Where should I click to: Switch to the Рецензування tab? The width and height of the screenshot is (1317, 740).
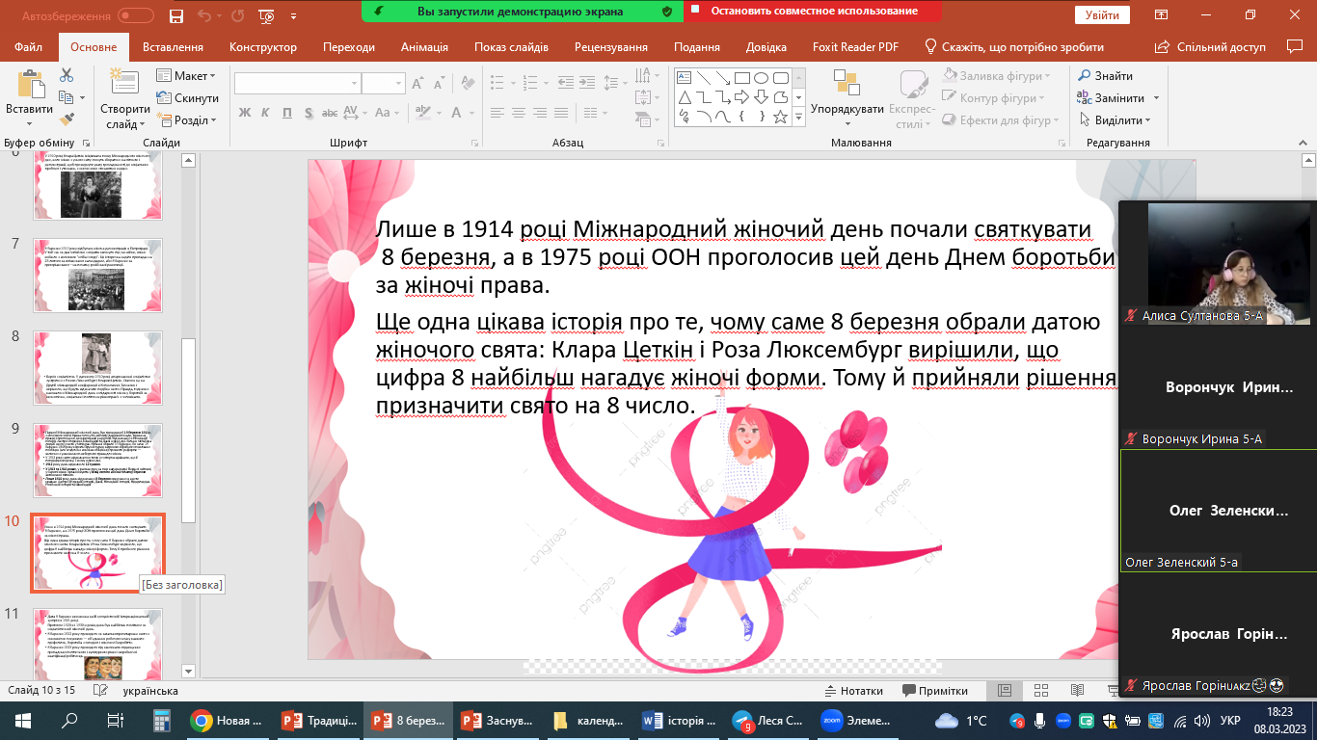tap(611, 47)
